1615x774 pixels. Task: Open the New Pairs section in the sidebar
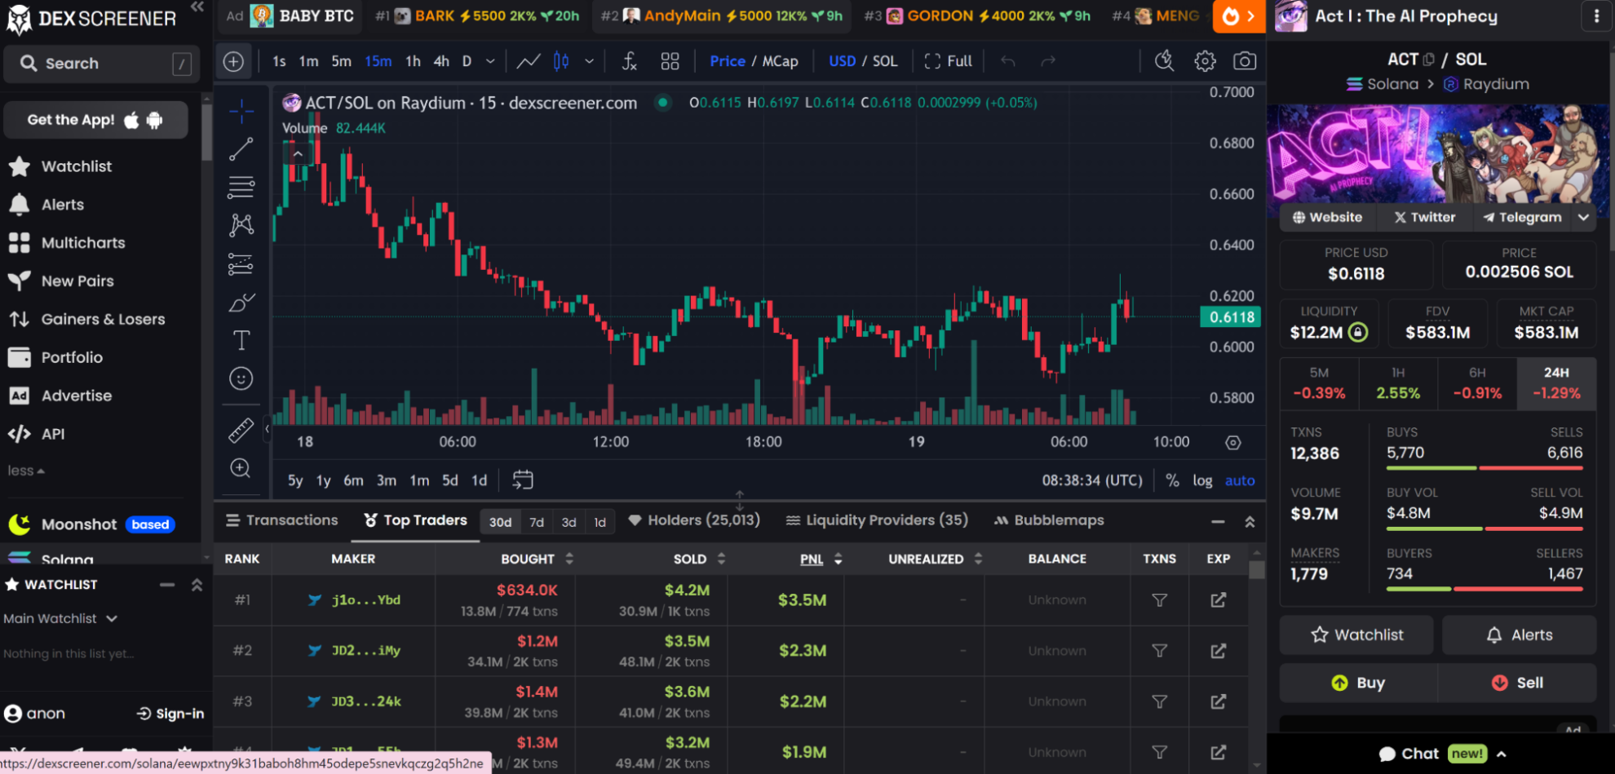(x=77, y=281)
